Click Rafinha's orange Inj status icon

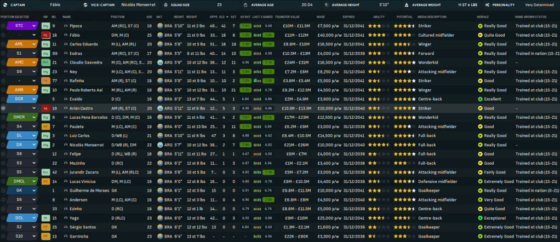pos(45,80)
